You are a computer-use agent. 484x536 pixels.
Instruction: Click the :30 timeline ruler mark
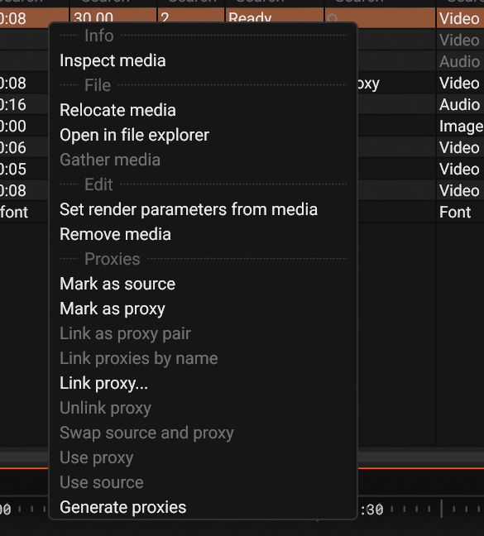(371, 510)
